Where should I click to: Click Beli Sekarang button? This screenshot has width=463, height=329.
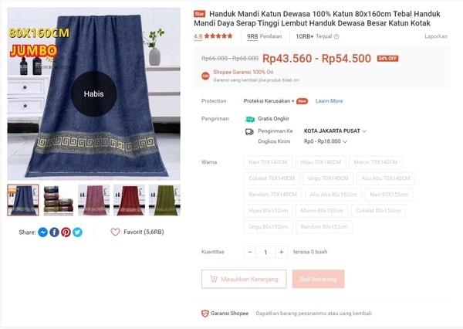tap(318, 279)
